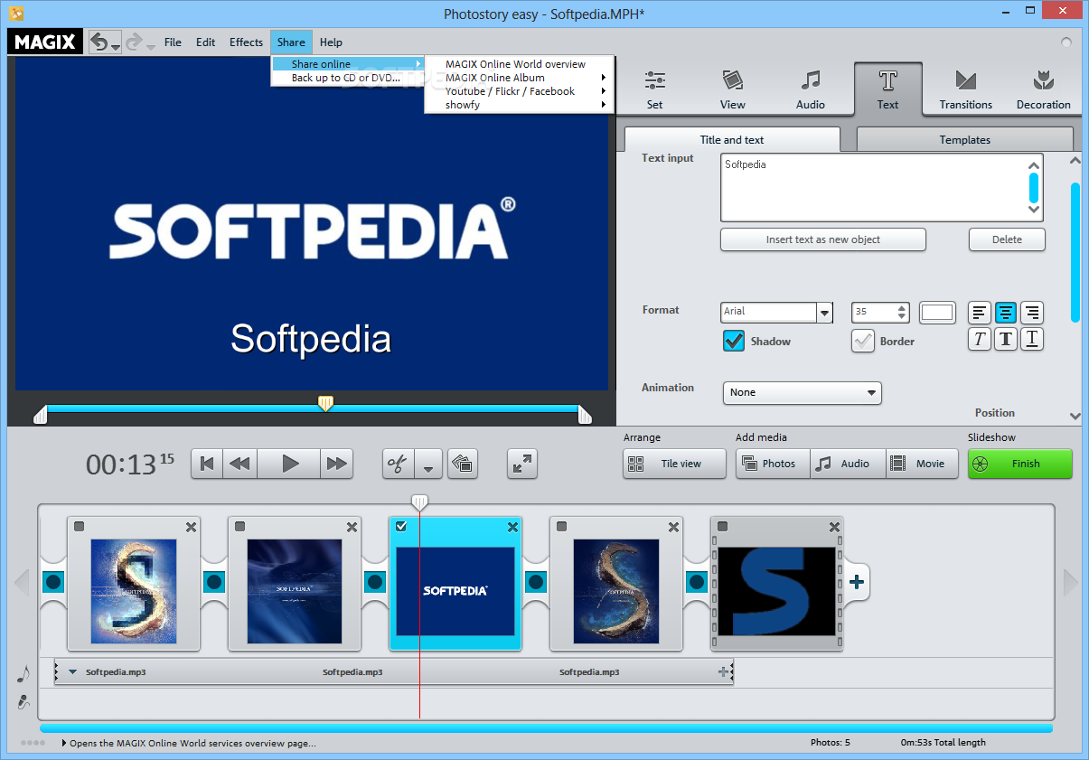Switch preview to fullscreen mode
This screenshot has width=1089, height=760.
click(x=522, y=464)
